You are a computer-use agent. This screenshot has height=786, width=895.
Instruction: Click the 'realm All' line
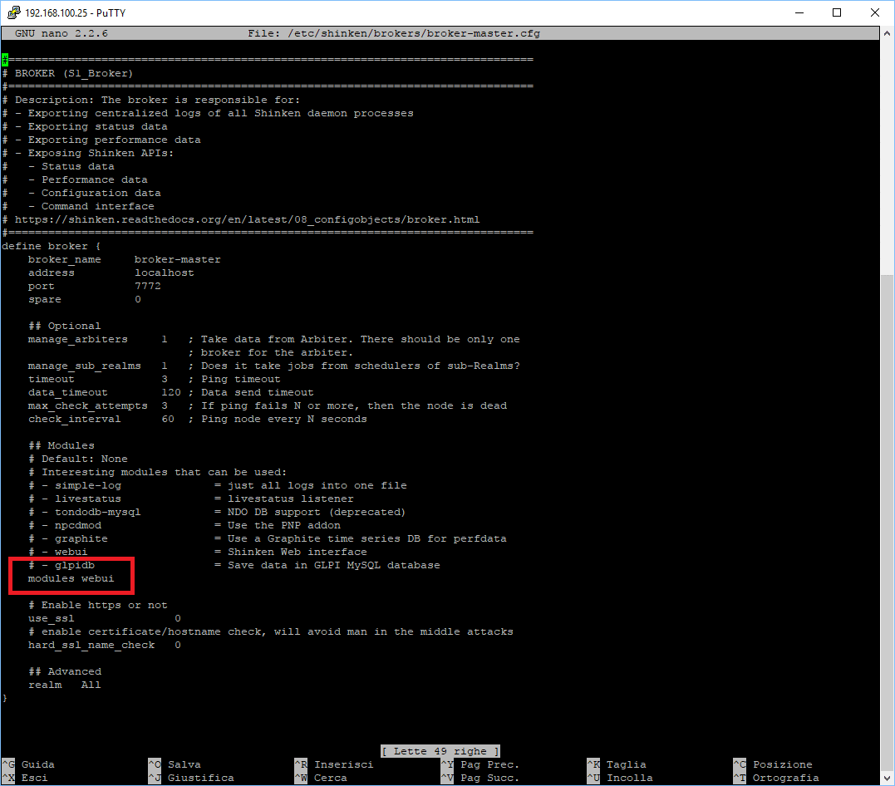pyautogui.click(x=65, y=685)
